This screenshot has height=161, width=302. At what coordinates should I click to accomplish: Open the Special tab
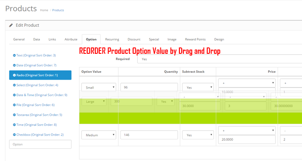click(154, 39)
